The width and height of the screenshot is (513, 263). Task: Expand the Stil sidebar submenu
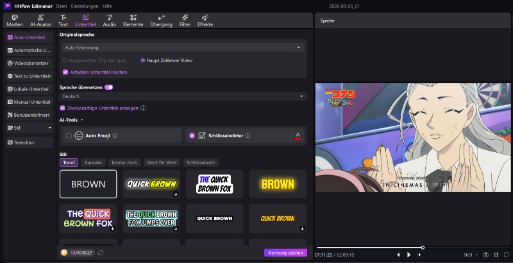[x=50, y=128]
